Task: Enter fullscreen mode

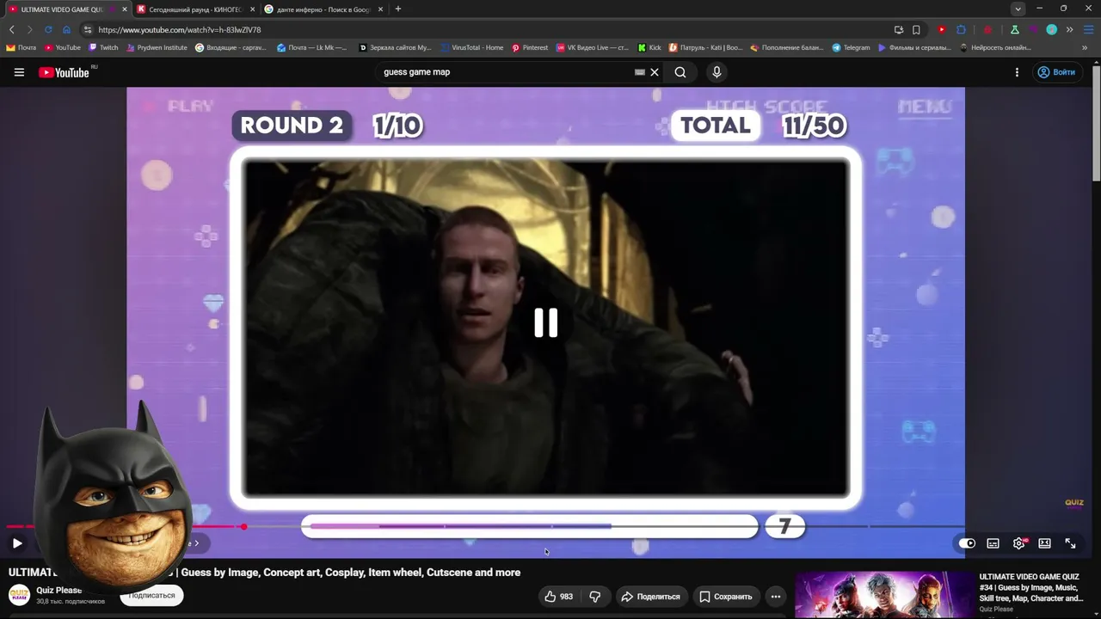Action: point(1070,543)
